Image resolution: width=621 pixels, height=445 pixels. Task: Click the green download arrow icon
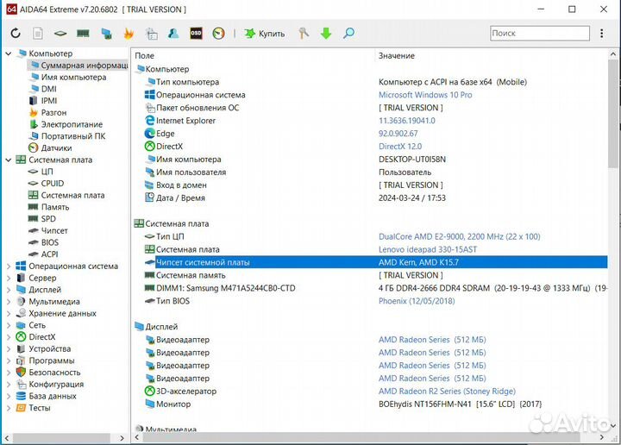[x=326, y=34]
